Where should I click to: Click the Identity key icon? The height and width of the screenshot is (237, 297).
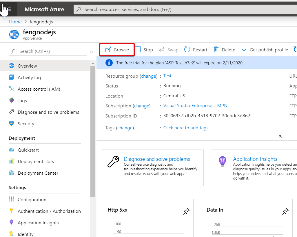coord(11,234)
